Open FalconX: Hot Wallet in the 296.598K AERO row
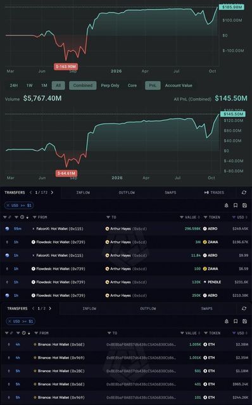Viewport: 252px width, 405px height. coord(60,228)
